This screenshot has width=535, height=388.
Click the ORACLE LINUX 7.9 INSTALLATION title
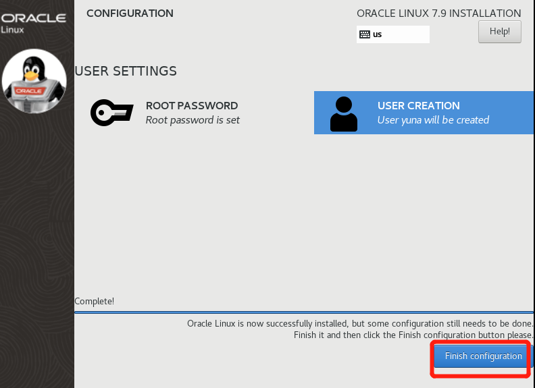pyautogui.click(x=439, y=13)
